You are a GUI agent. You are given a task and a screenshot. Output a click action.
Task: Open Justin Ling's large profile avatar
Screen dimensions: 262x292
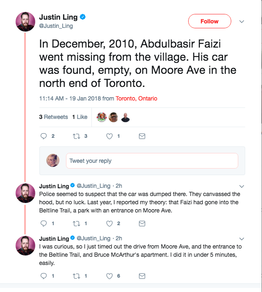click(25, 22)
